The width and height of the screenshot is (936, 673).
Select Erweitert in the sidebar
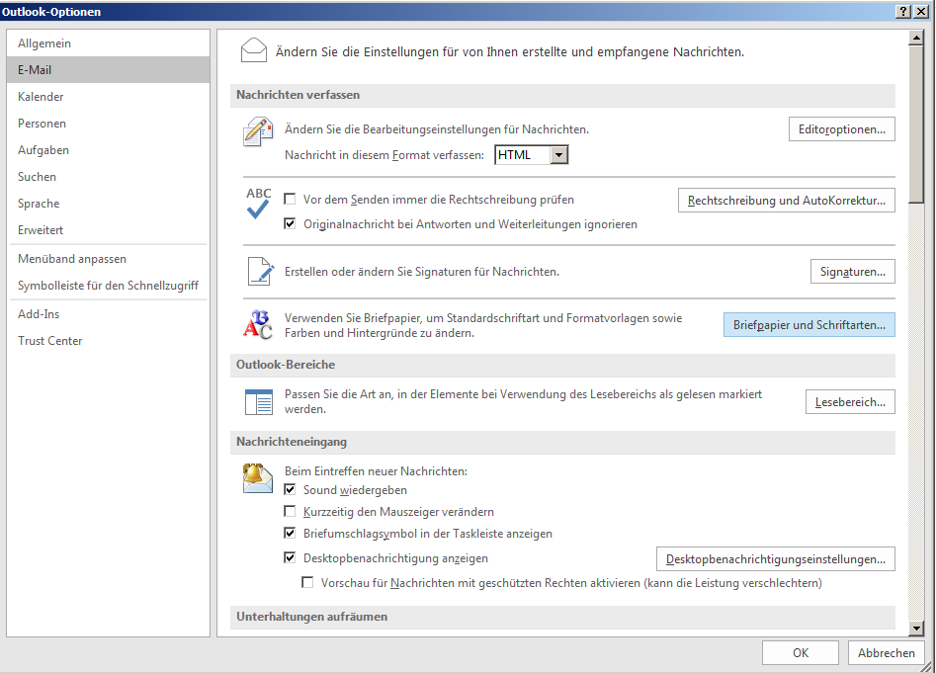tap(109, 229)
